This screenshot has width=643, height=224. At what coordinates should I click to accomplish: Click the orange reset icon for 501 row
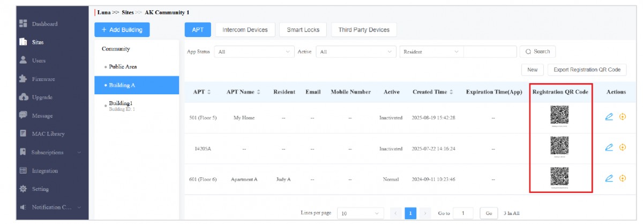click(623, 117)
